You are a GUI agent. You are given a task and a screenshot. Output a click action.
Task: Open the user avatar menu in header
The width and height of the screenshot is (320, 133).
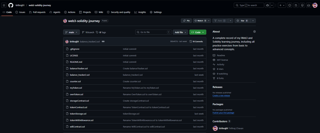315,5
